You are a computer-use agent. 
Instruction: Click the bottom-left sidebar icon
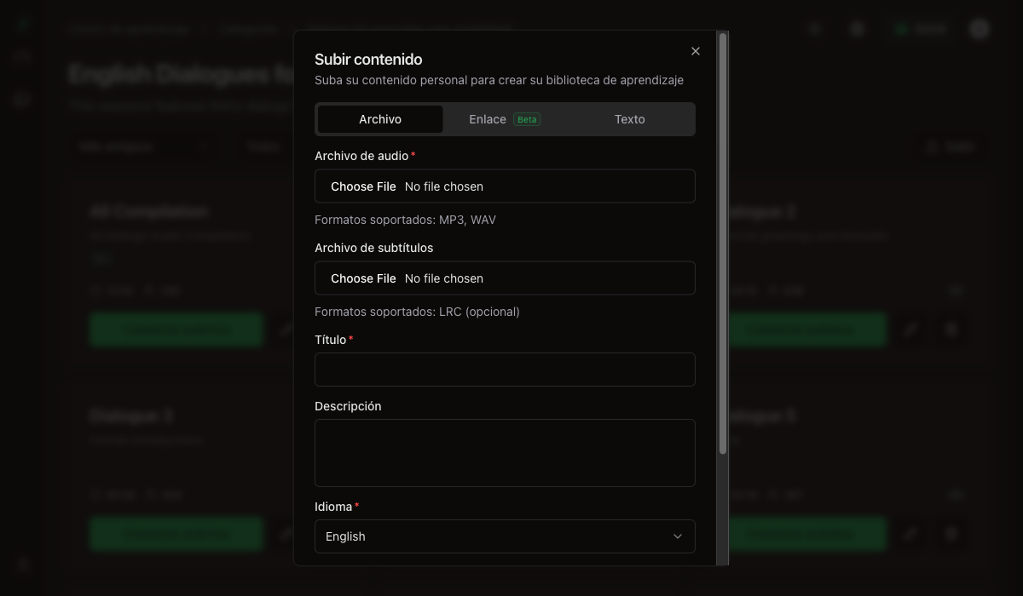23,564
